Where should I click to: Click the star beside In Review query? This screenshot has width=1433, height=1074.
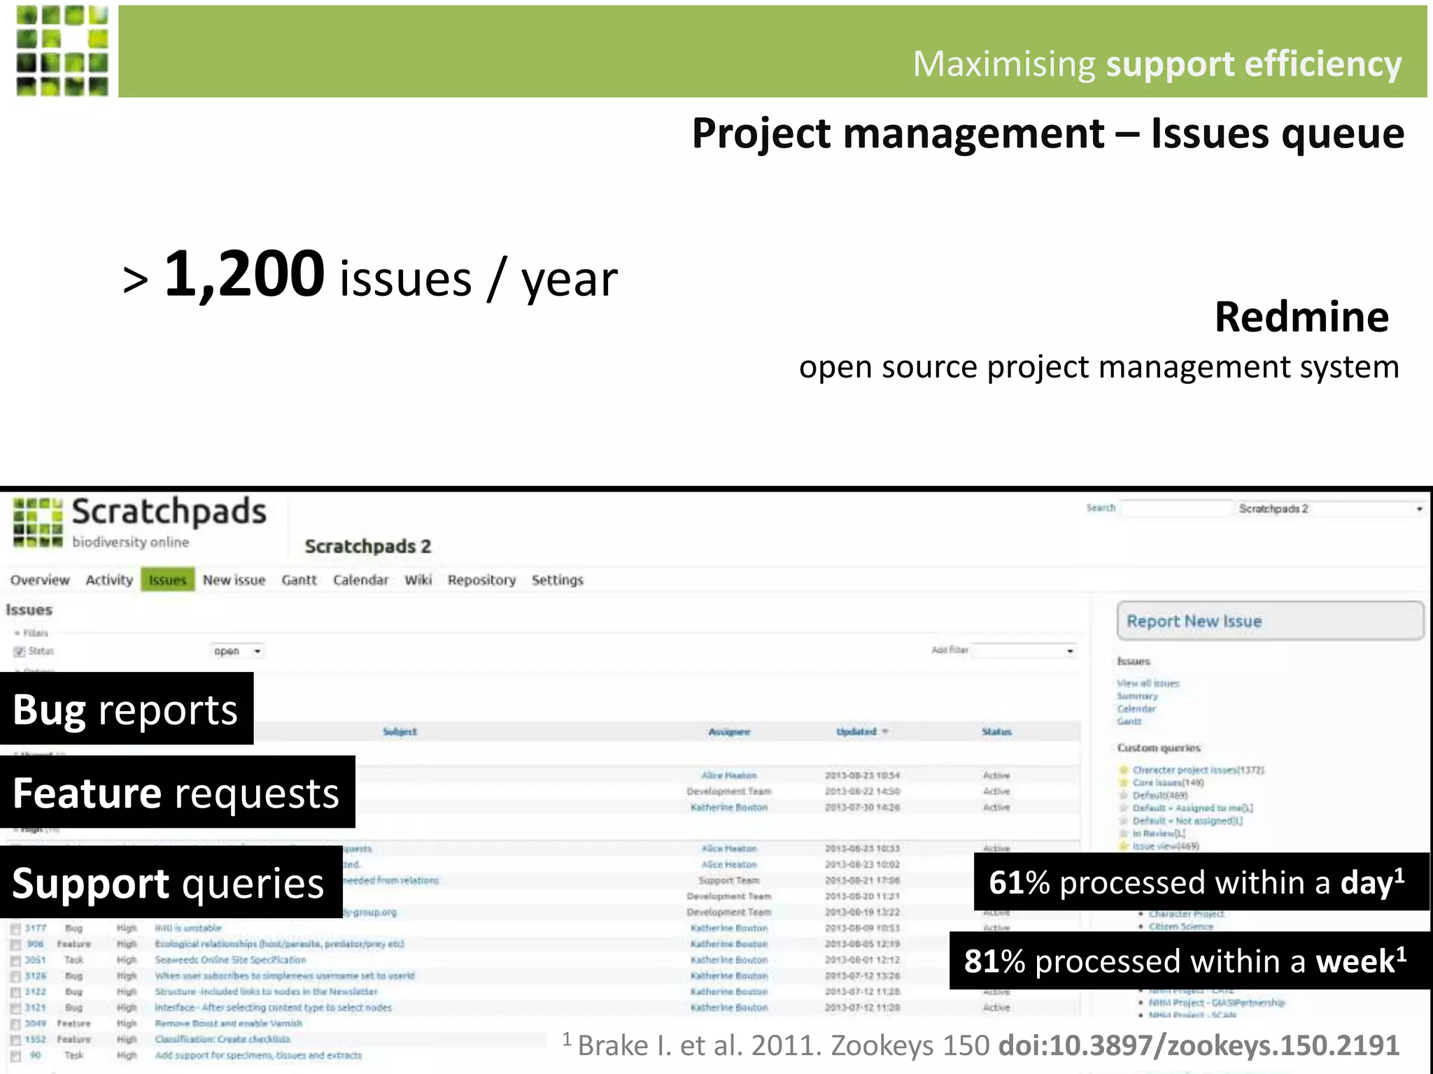coord(1124,833)
